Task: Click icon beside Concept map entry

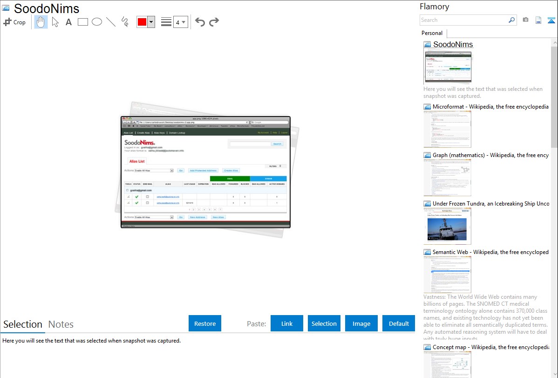Action: pos(427,347)
